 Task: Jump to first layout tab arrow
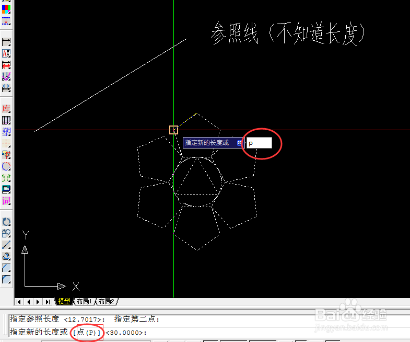[x=18, y=302]
